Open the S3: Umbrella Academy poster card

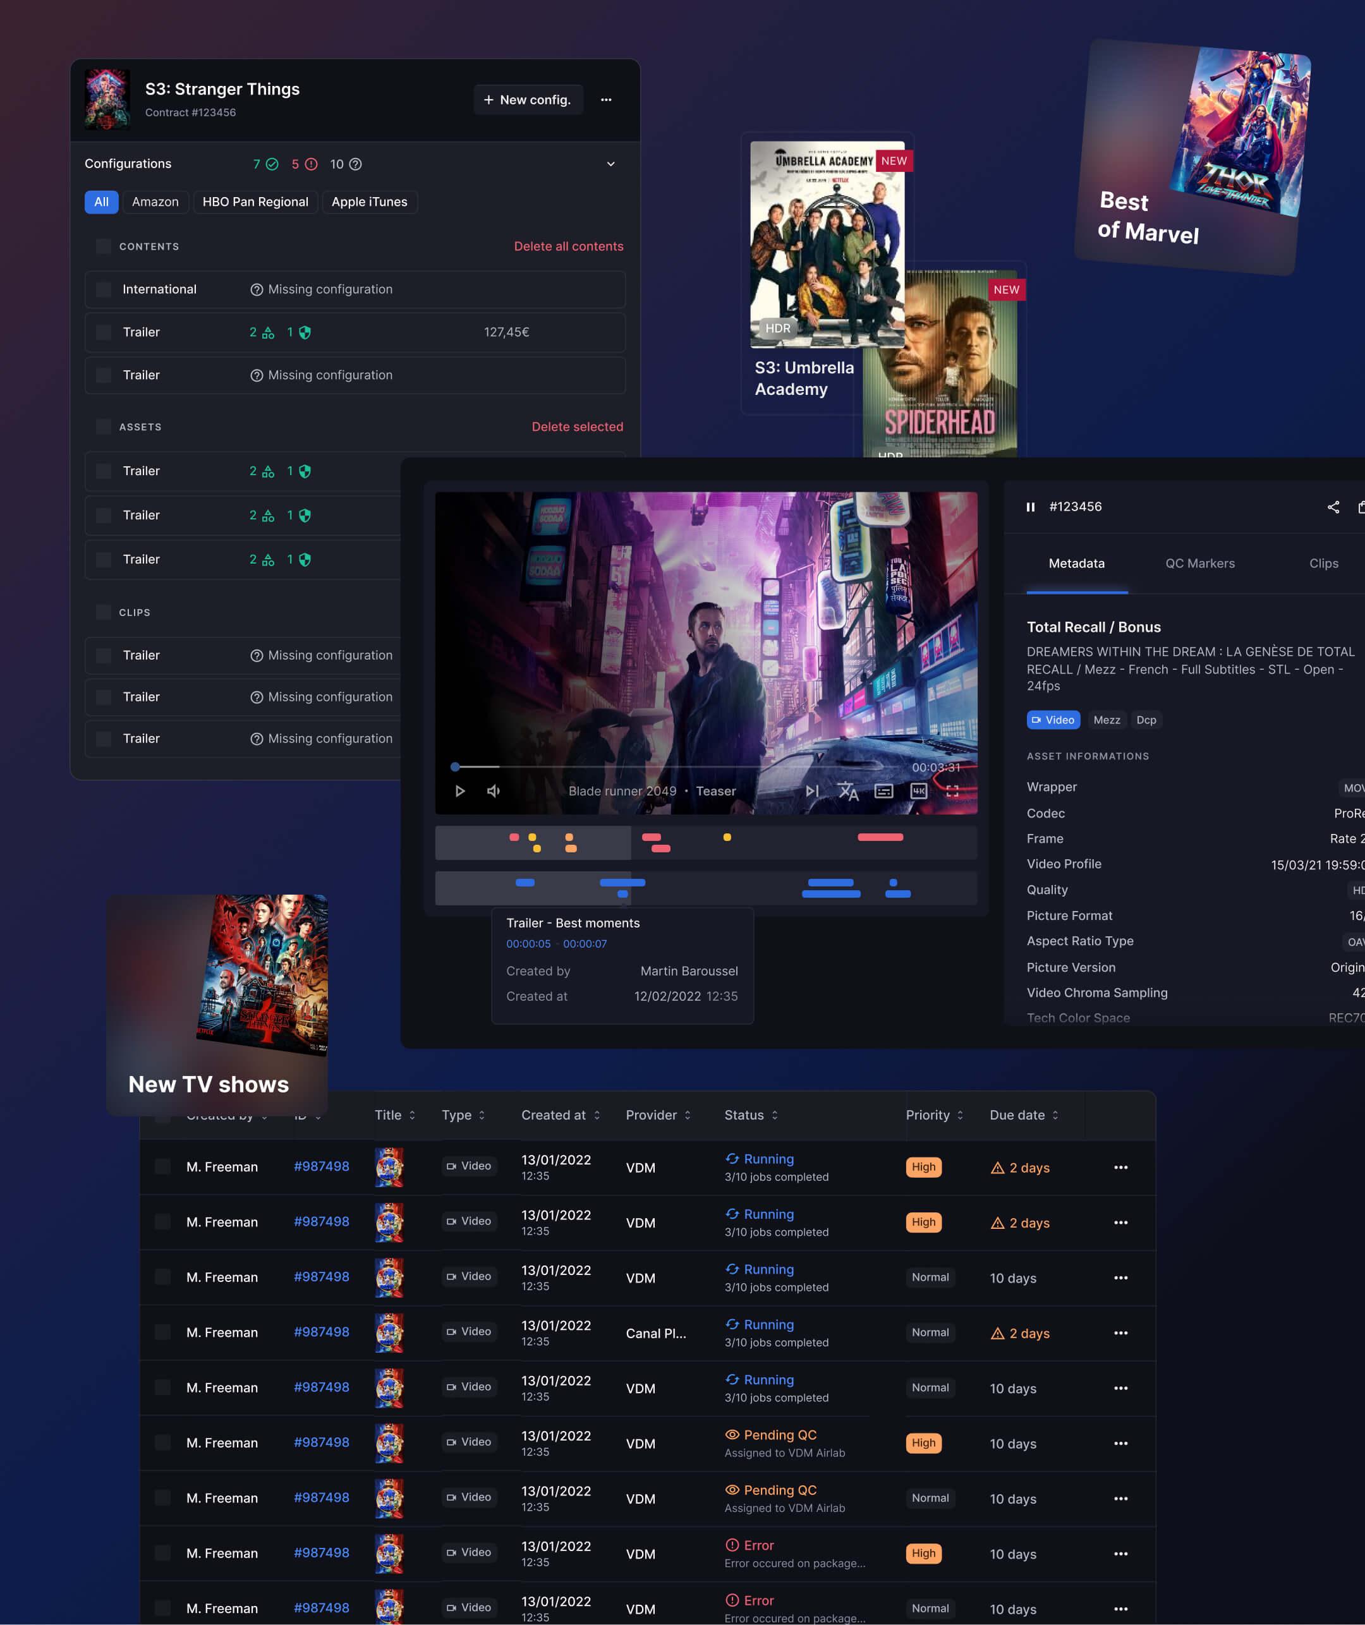[827, 273]
